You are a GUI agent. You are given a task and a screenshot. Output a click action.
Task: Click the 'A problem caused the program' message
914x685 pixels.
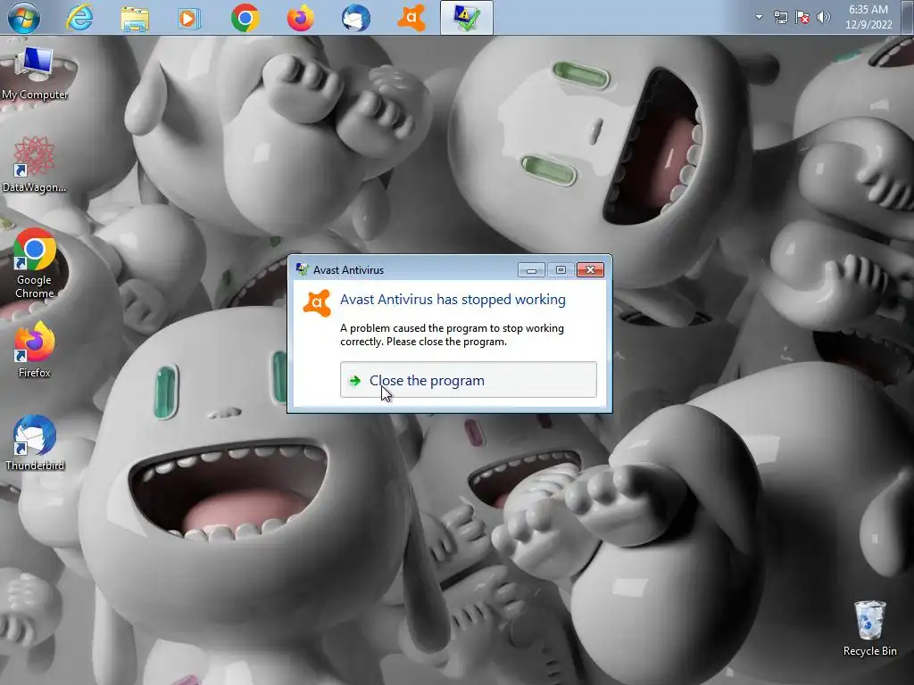[453, 335]
